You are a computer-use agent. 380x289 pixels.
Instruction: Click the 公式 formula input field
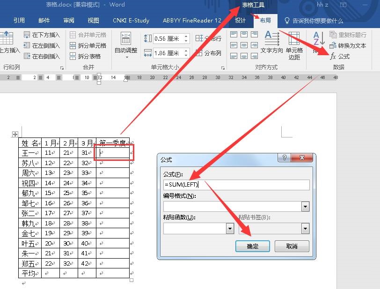(x=236, y=185)
